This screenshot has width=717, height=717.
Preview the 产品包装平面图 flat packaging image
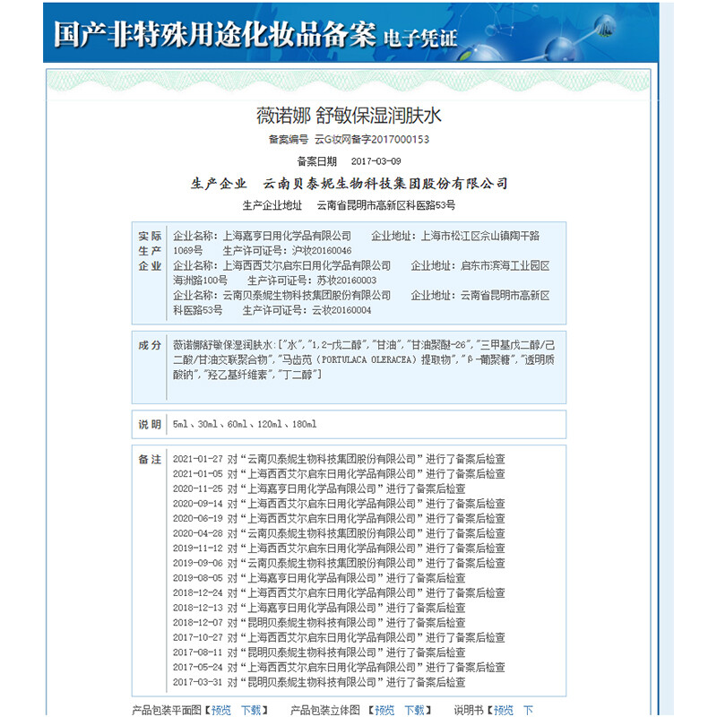click(x=222, y=710)
